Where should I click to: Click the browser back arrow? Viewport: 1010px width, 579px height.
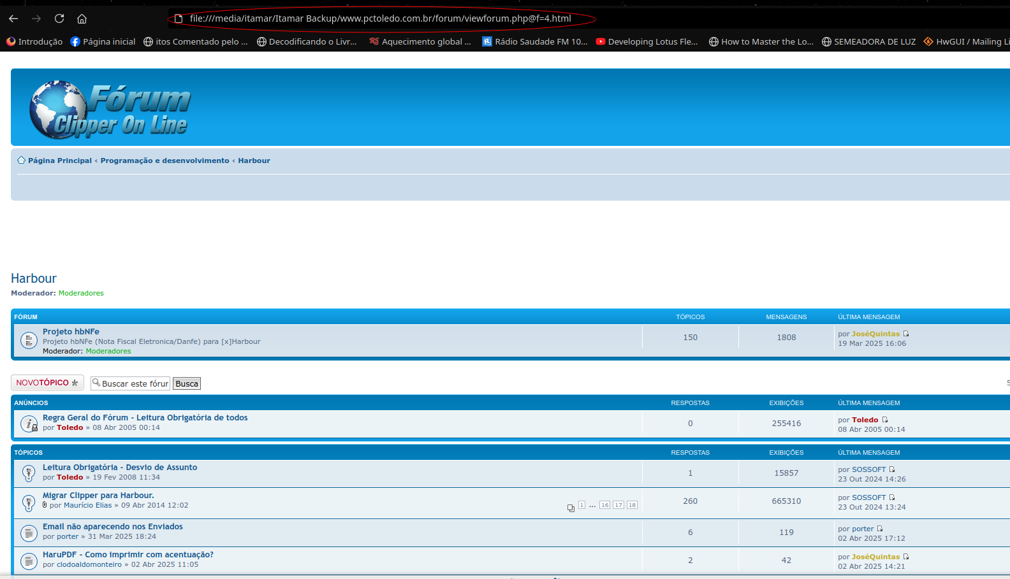(13, 18)
